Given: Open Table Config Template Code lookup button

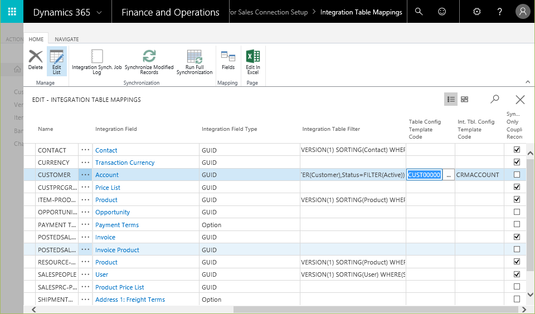Looking at the screenshot, I should [448, 175].
